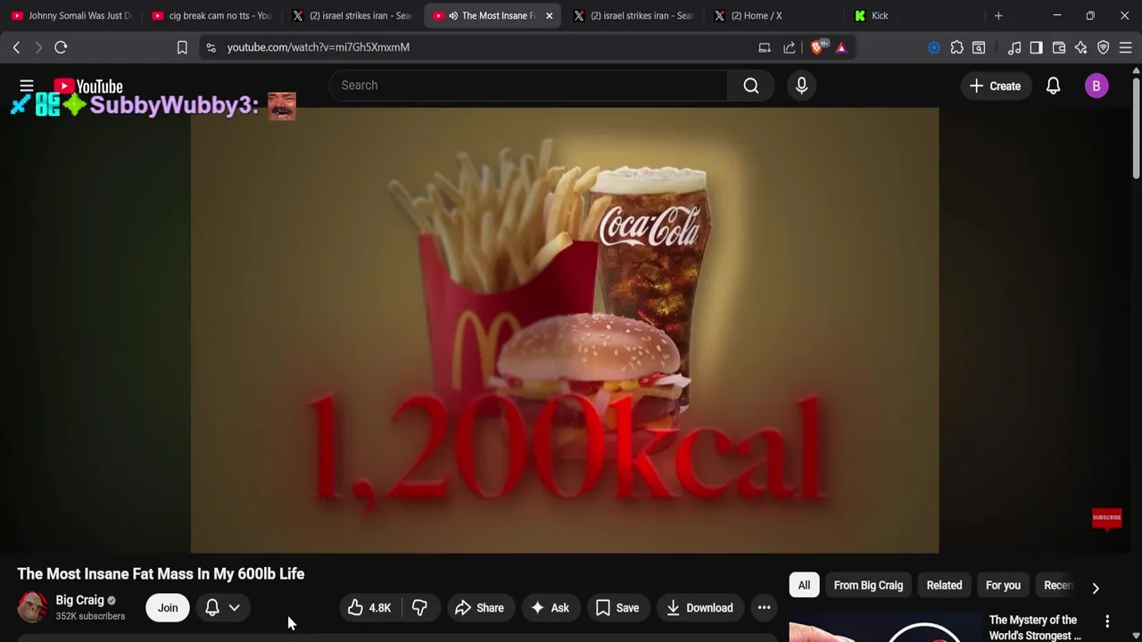Open more actions three-dot menu
The image size is (1142, 642).
764,608
